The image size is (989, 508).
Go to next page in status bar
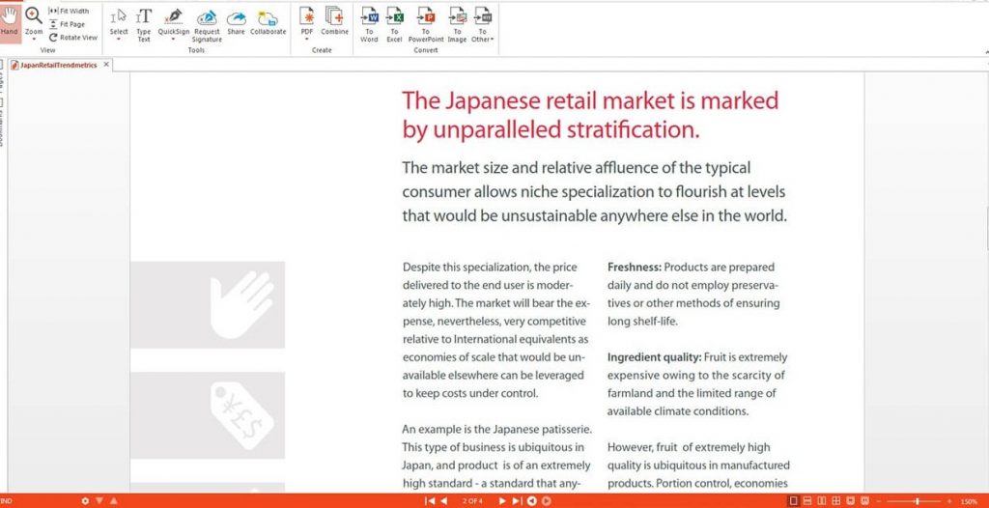point(502,501)
